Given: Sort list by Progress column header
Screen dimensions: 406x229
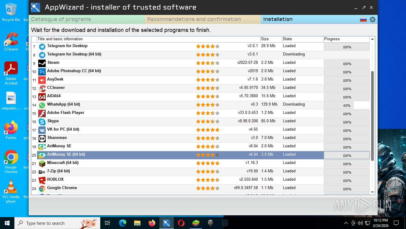Looking at the screenshot, I should click(x=347, y=39).
